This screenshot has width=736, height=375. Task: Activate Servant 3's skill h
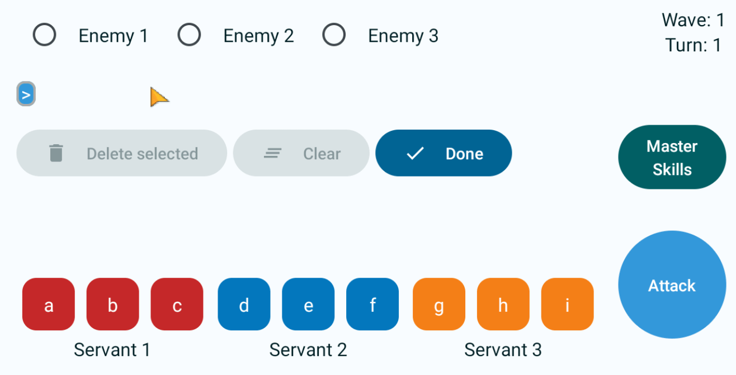(x=503, y=304)
